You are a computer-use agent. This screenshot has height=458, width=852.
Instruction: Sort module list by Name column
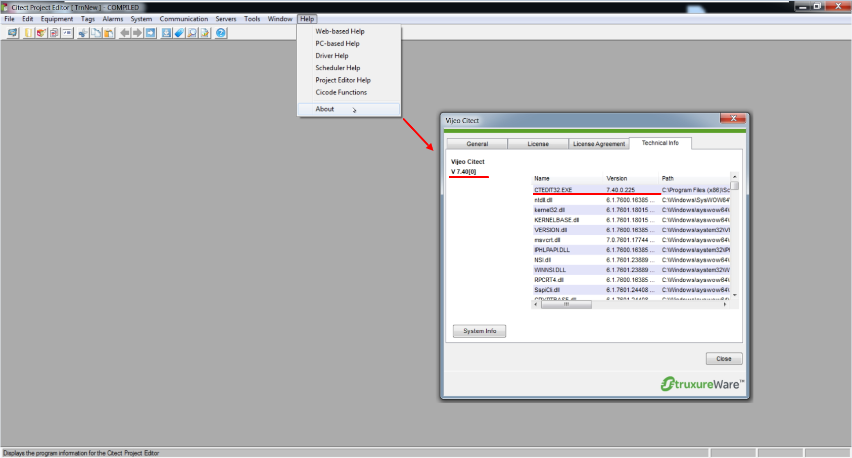[x=567, y=178]
